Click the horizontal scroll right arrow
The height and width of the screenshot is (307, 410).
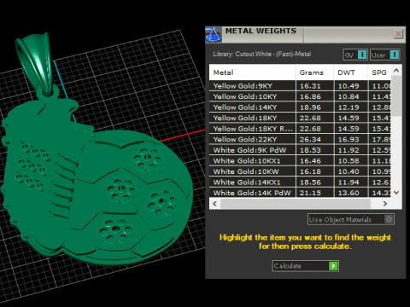385,204
